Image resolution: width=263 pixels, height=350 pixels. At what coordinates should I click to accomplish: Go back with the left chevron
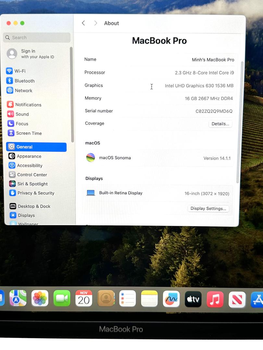pos(83,23)
